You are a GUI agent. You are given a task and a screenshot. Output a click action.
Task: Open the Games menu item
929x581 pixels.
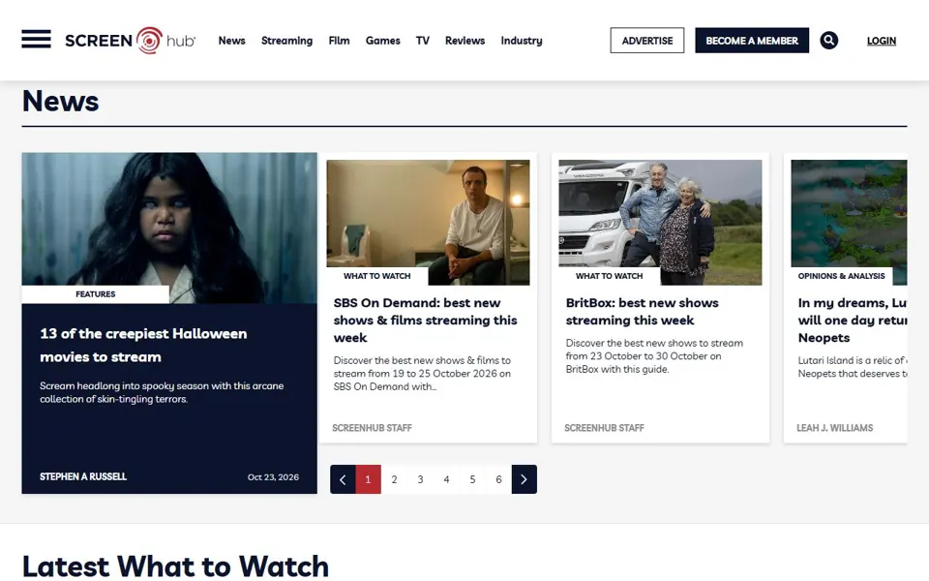click(x=383, y=41)
